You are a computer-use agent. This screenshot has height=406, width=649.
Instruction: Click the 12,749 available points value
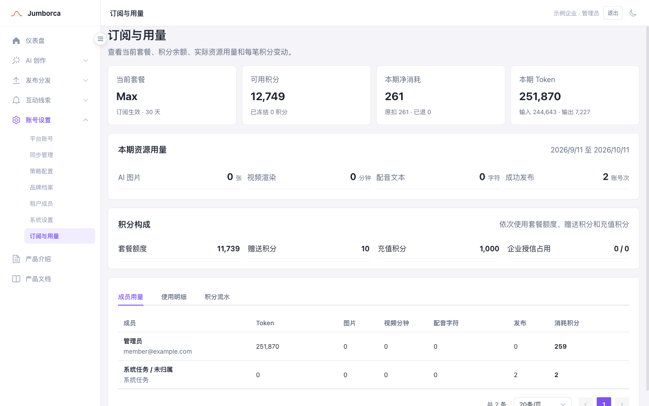click(x=268, y=97)
